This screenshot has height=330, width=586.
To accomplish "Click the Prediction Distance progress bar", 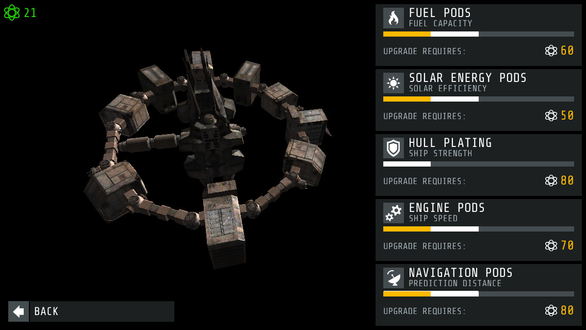I will coord(478,294).
